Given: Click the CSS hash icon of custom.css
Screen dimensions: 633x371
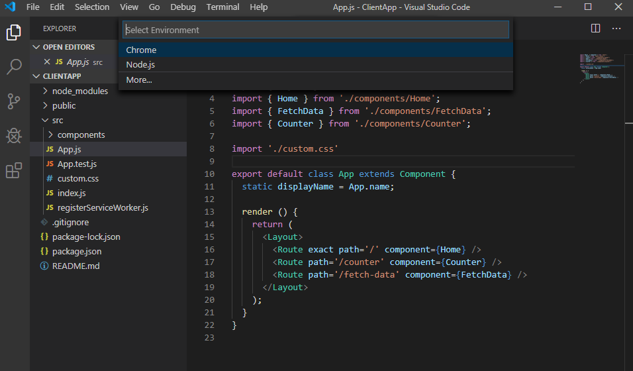Looking at the screenshot, I should [x=50, y=178].
